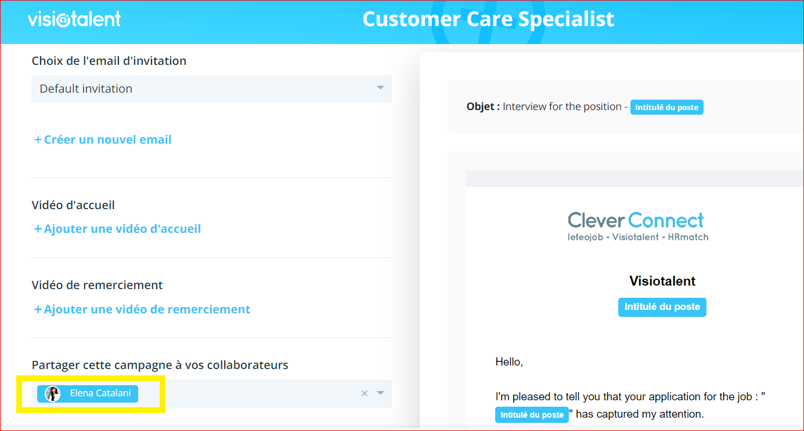
Task: Click 'Intitulé du poste' tag in email body
Action: 532,415
